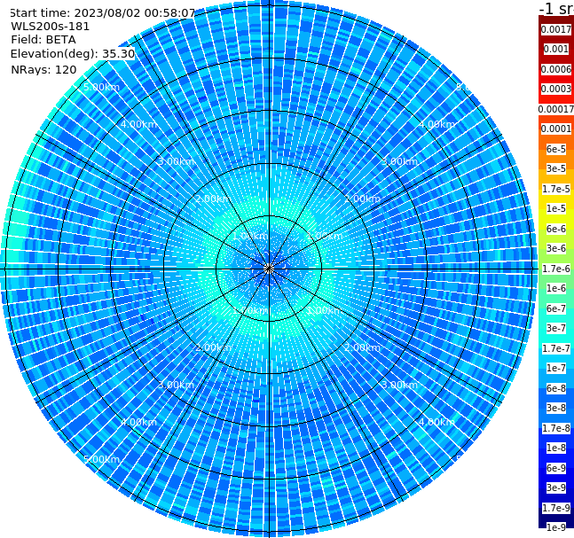Select the 6e-7 colorbar tick label
This screenshot has width=574, height=538.
coord(556,308)
